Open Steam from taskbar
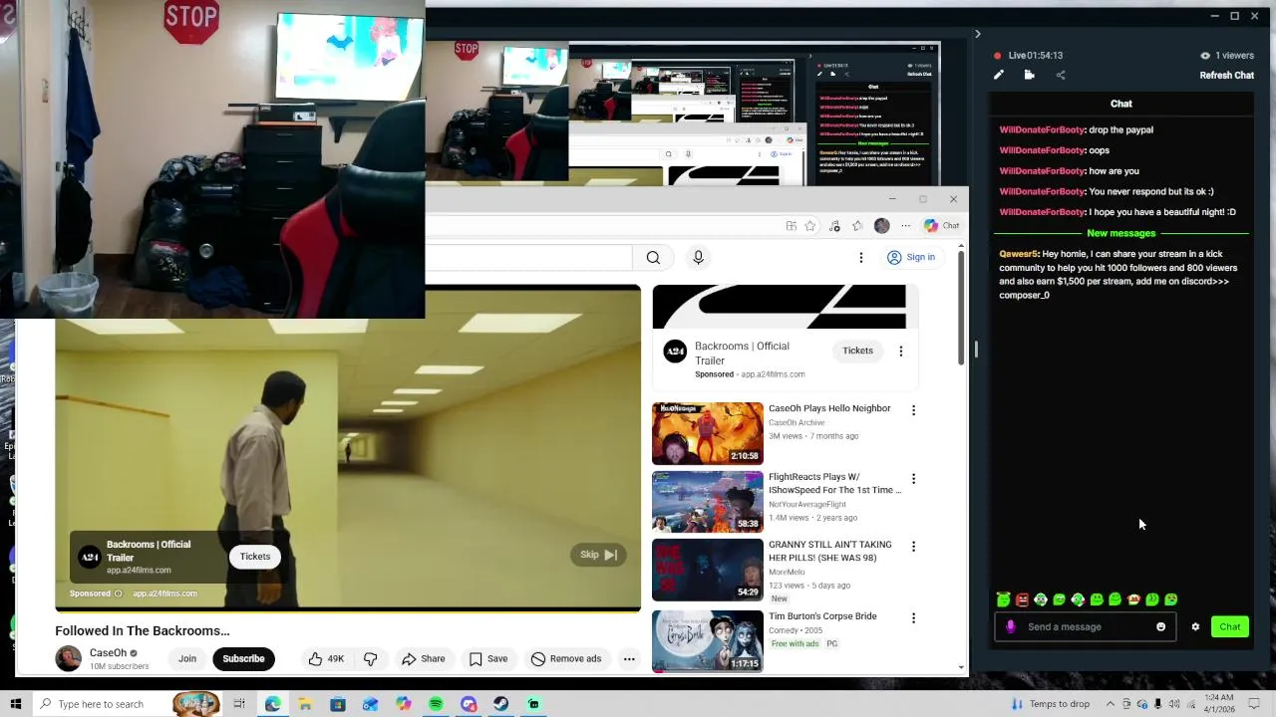Screen dimensions: 1276x717 (x=501, y=704)
